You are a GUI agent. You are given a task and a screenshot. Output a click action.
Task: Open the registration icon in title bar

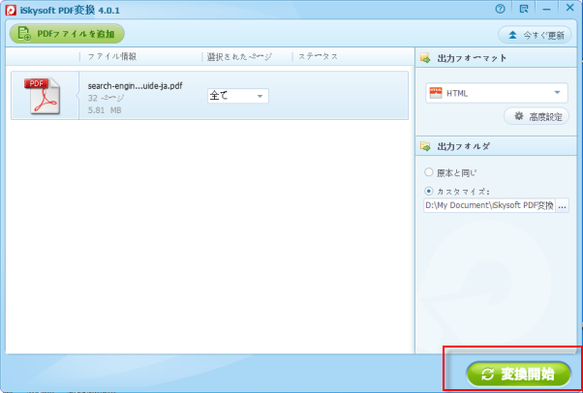coord(524,9)
